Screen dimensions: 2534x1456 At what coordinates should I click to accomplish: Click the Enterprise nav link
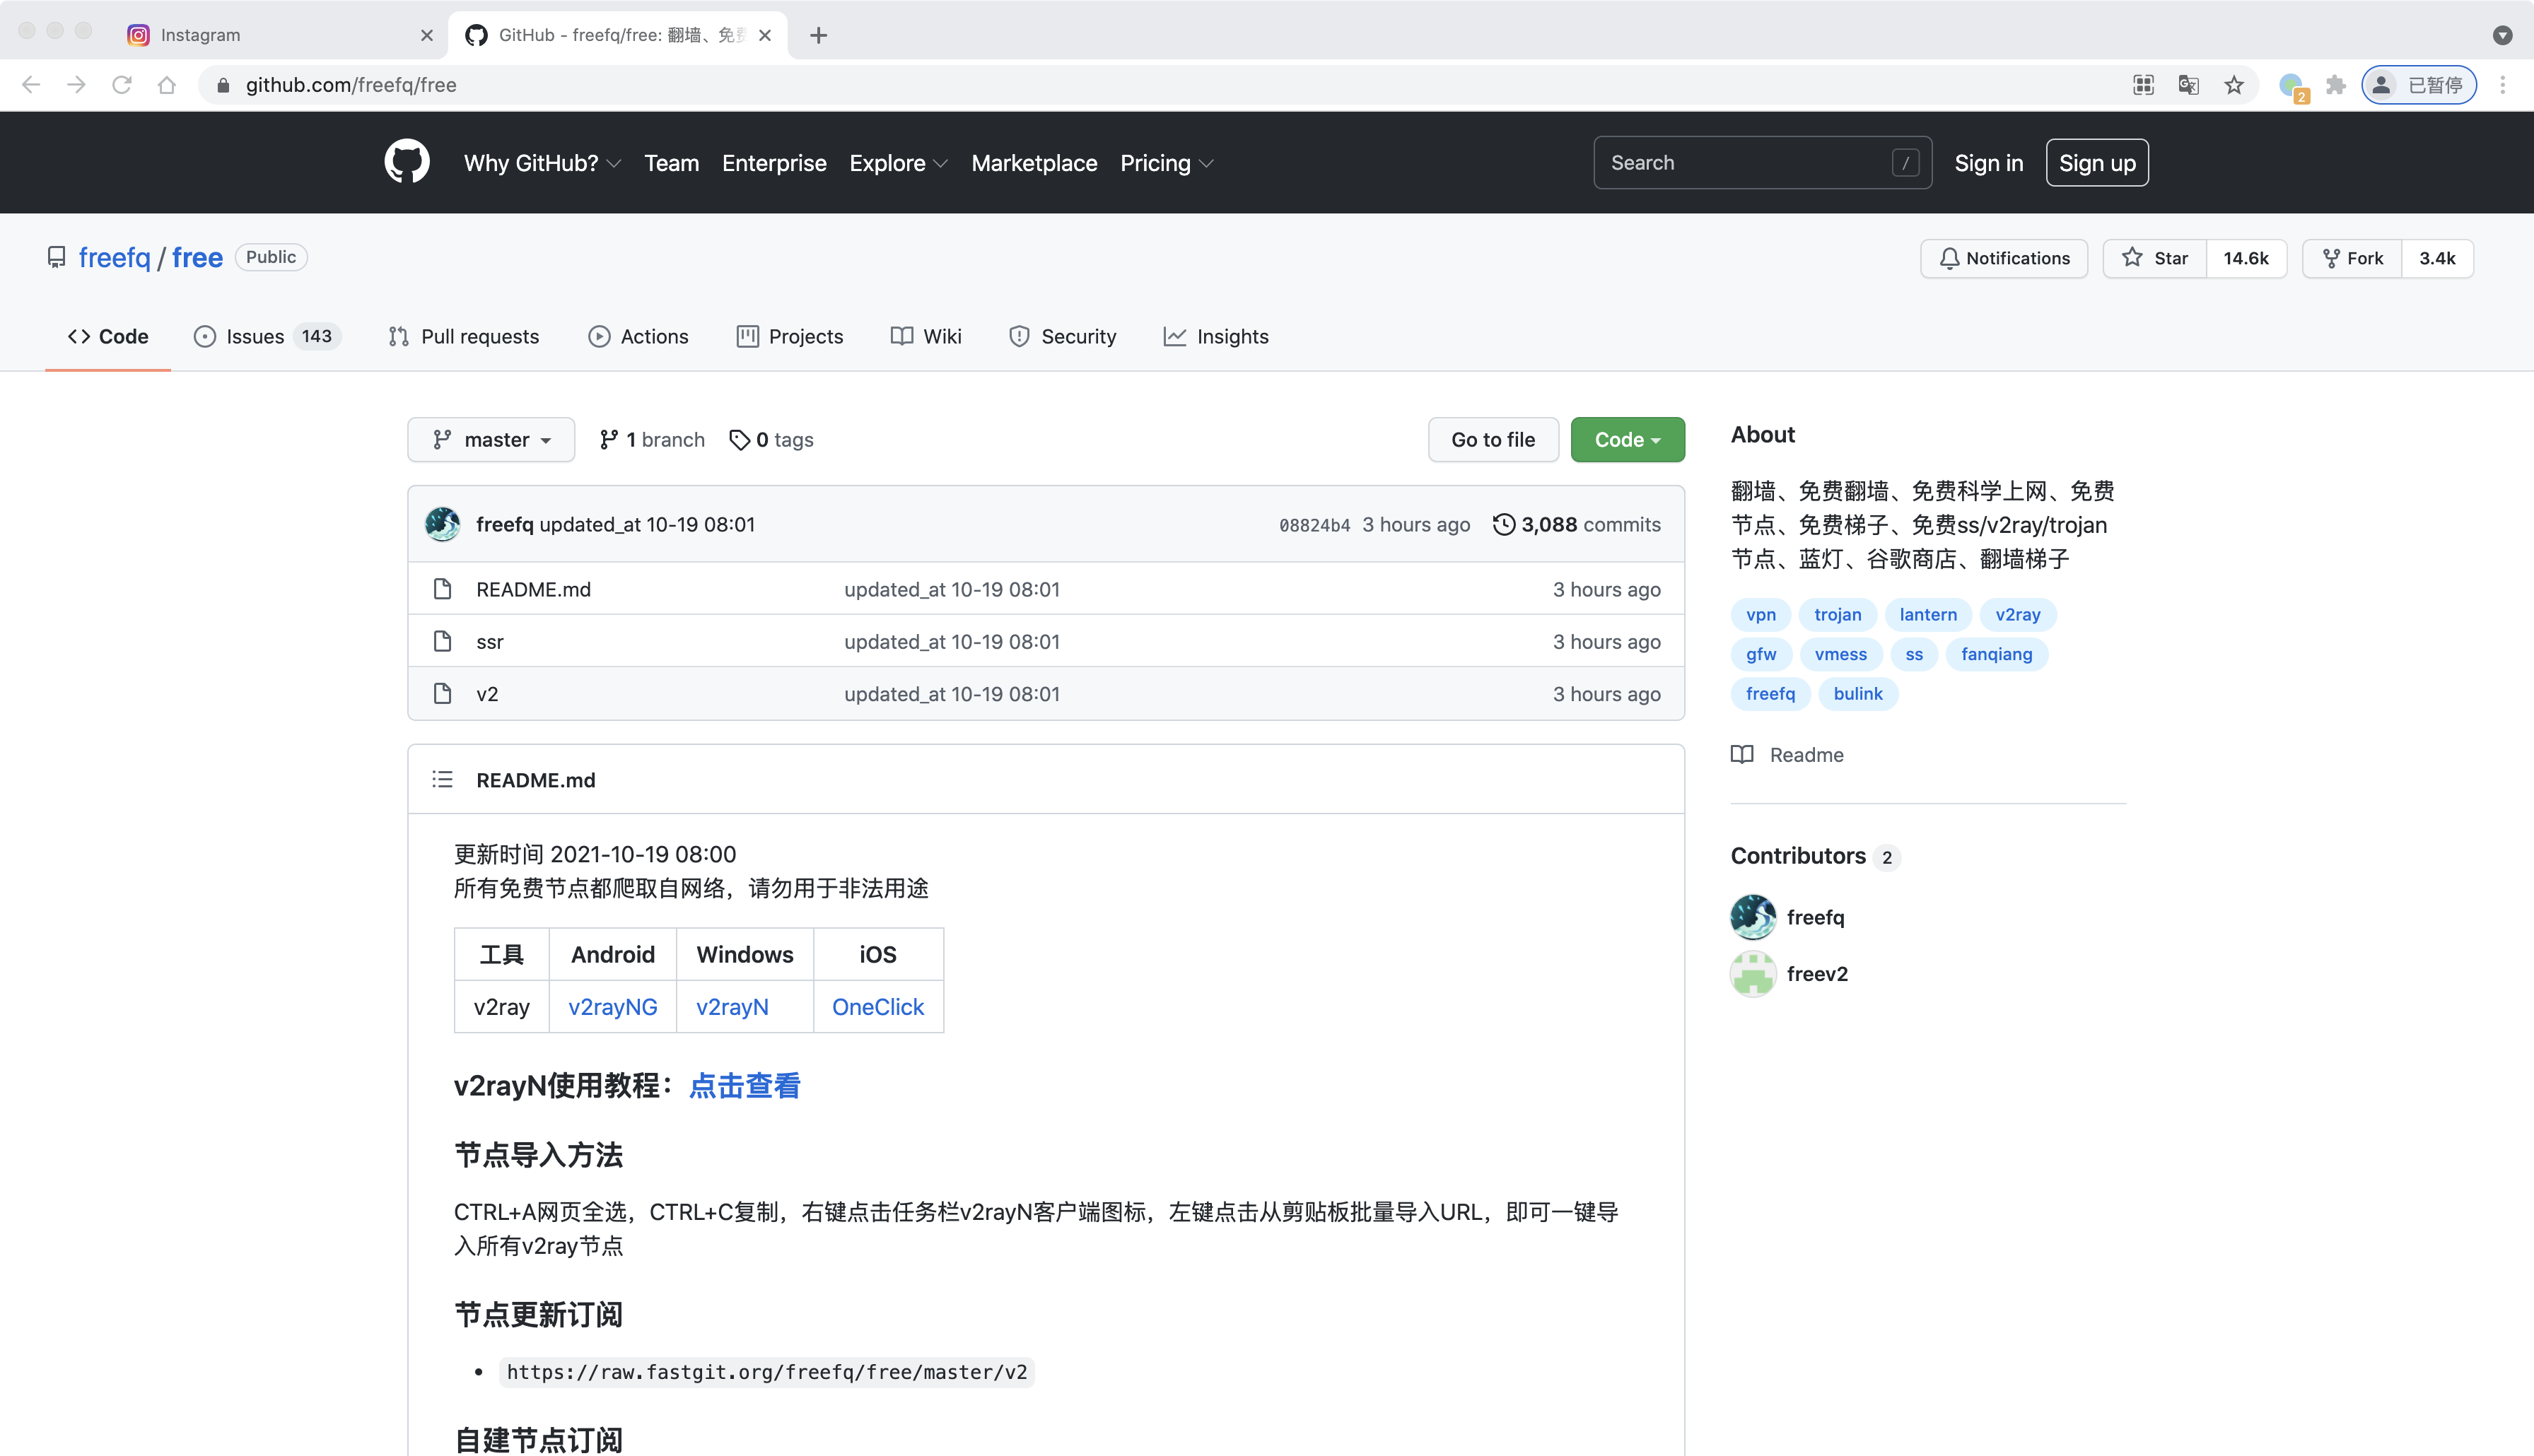tap(774, 163)
